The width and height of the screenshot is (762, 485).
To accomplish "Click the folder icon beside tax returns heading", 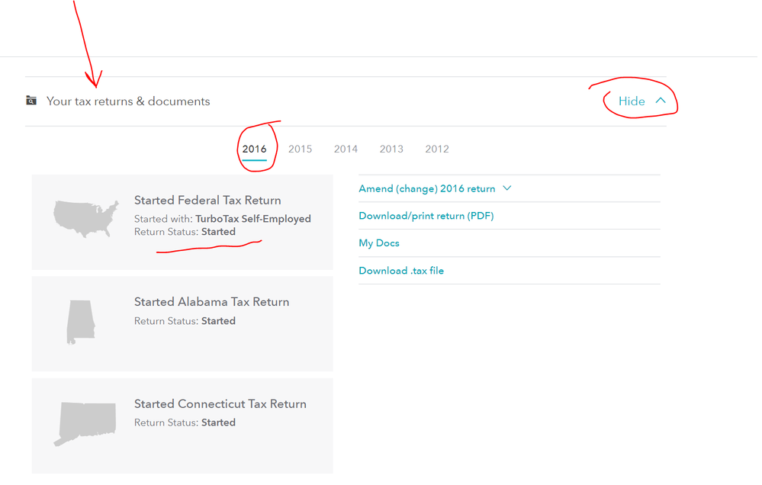I will pos(31,101).
